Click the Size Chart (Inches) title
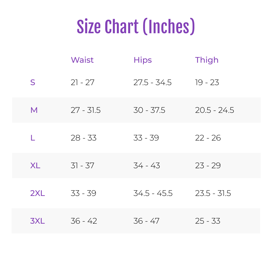 point(136,26)
